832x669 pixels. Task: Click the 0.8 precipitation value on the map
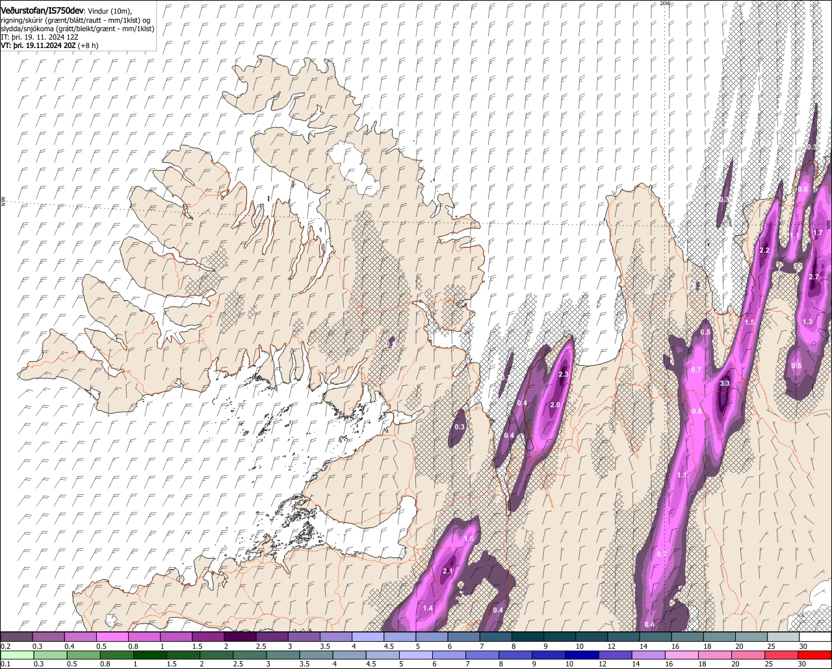pyautogui.click(x=697, y=412)
